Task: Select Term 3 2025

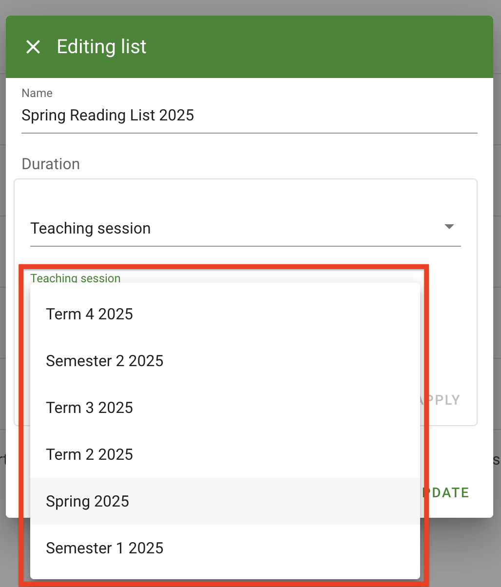Action: 90,408
